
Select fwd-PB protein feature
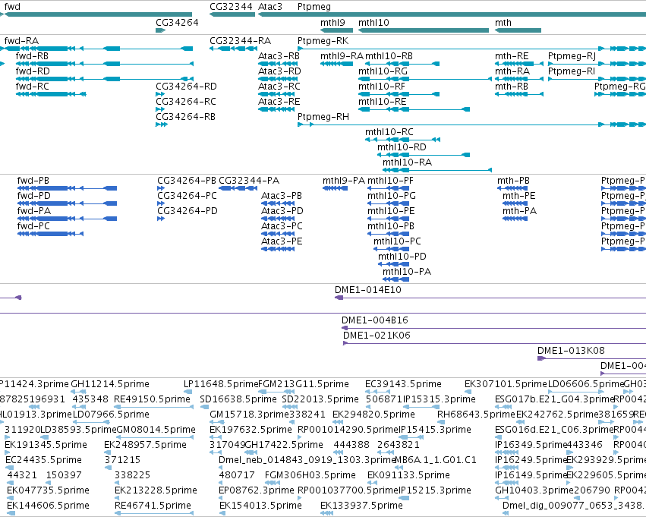67,188
